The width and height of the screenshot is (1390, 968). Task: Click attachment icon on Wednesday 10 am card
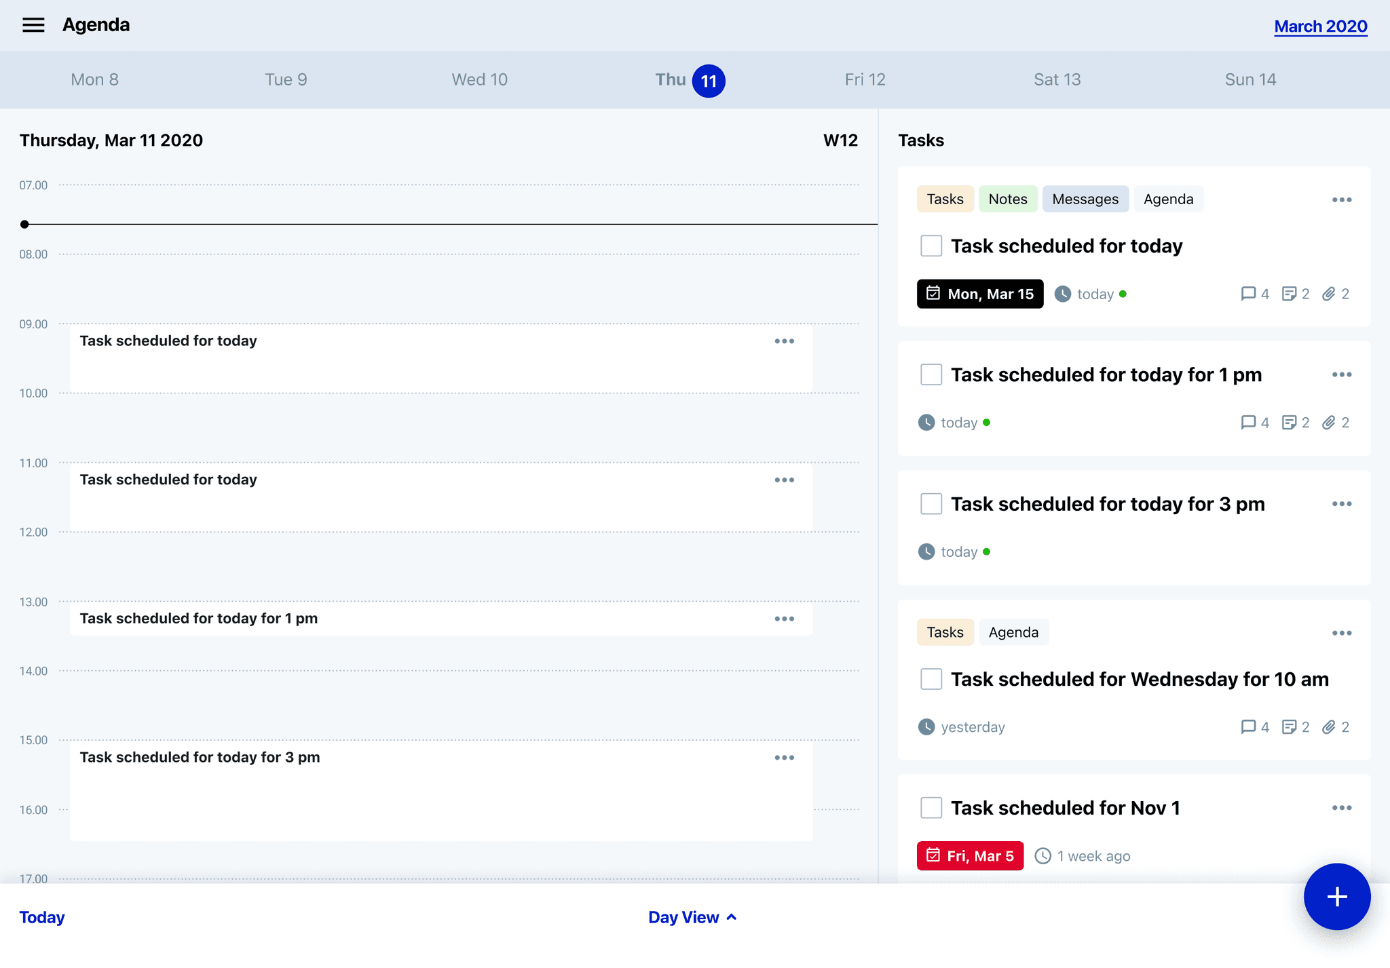(x=1328, y=727)
